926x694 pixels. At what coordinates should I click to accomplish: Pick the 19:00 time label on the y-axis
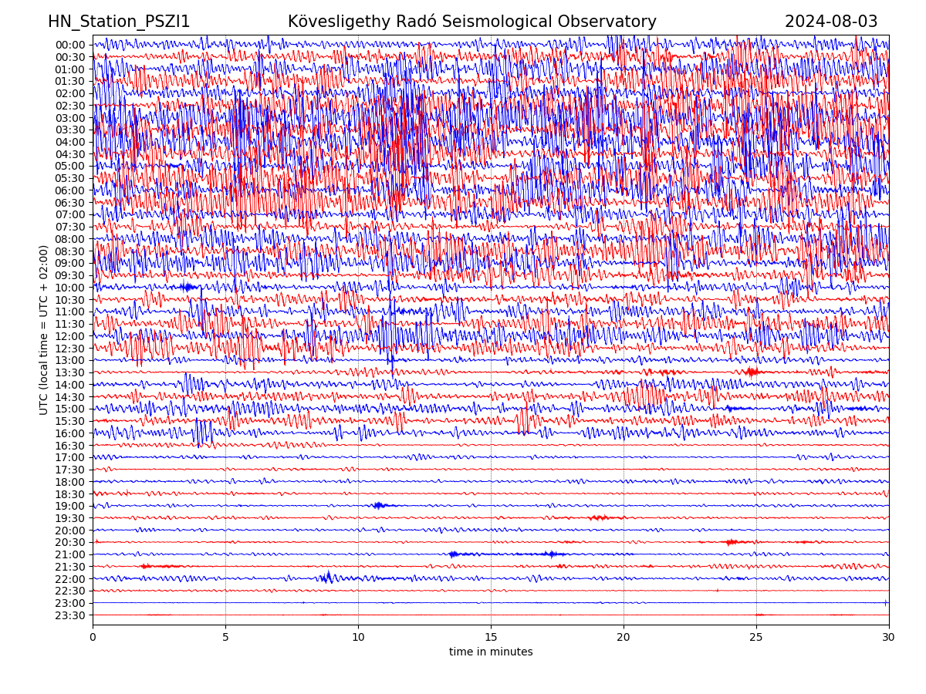[69, 506]
